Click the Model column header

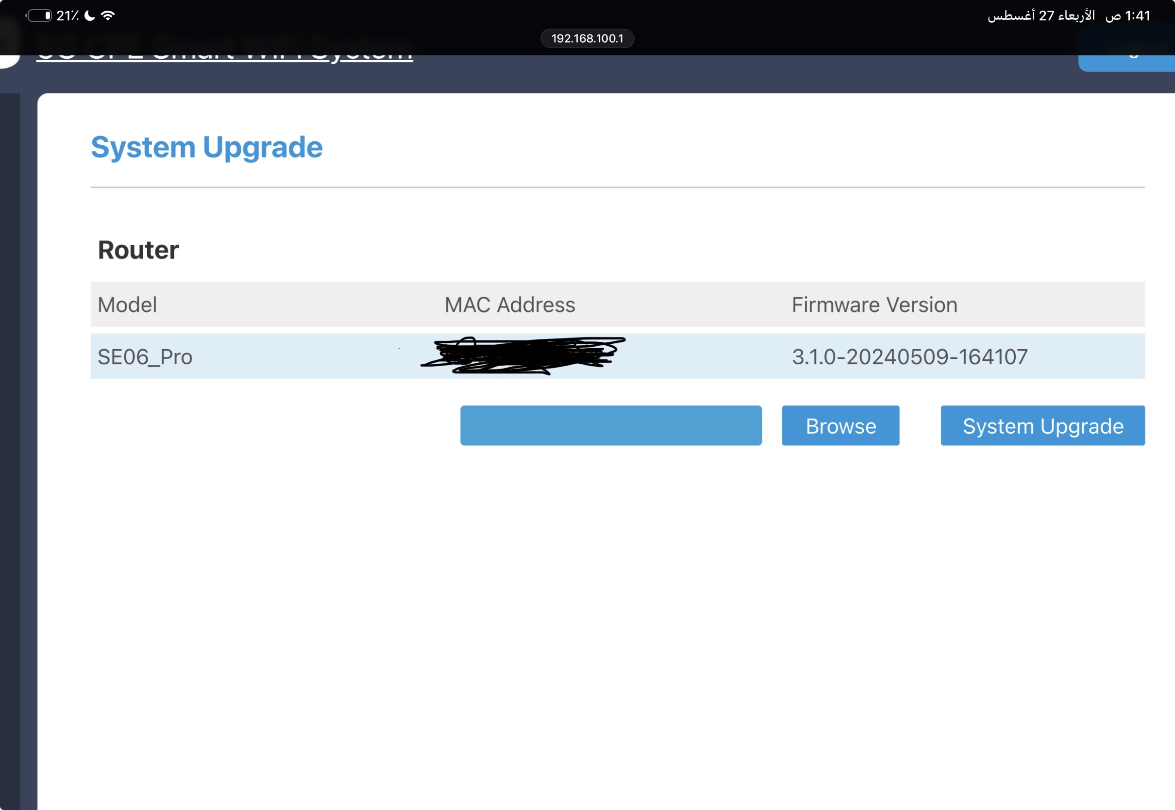127,305
